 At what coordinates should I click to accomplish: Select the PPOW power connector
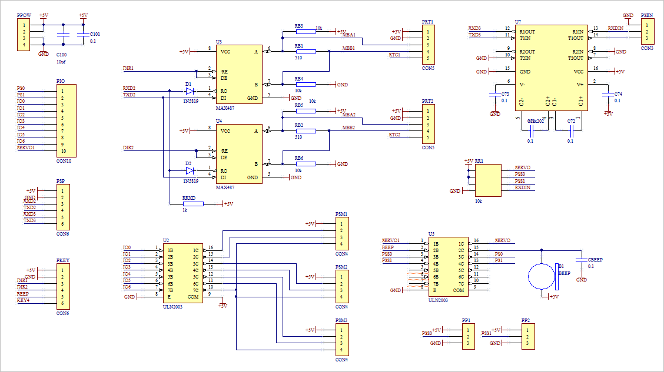[24, 35]
